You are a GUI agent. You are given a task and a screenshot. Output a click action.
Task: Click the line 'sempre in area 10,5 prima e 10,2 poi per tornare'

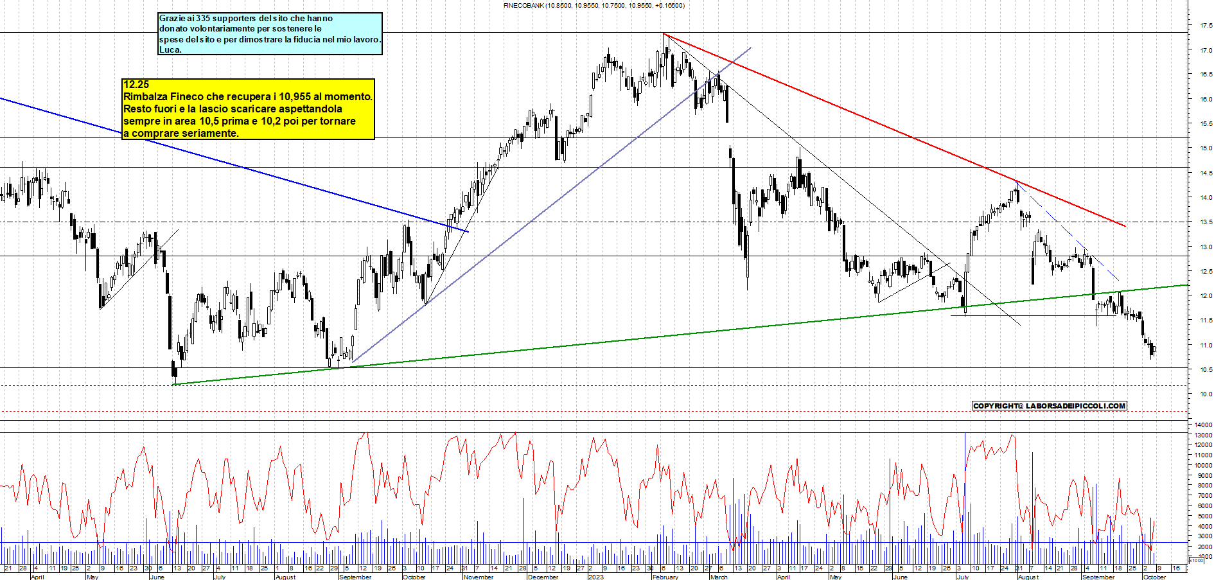tap(240, 121)
